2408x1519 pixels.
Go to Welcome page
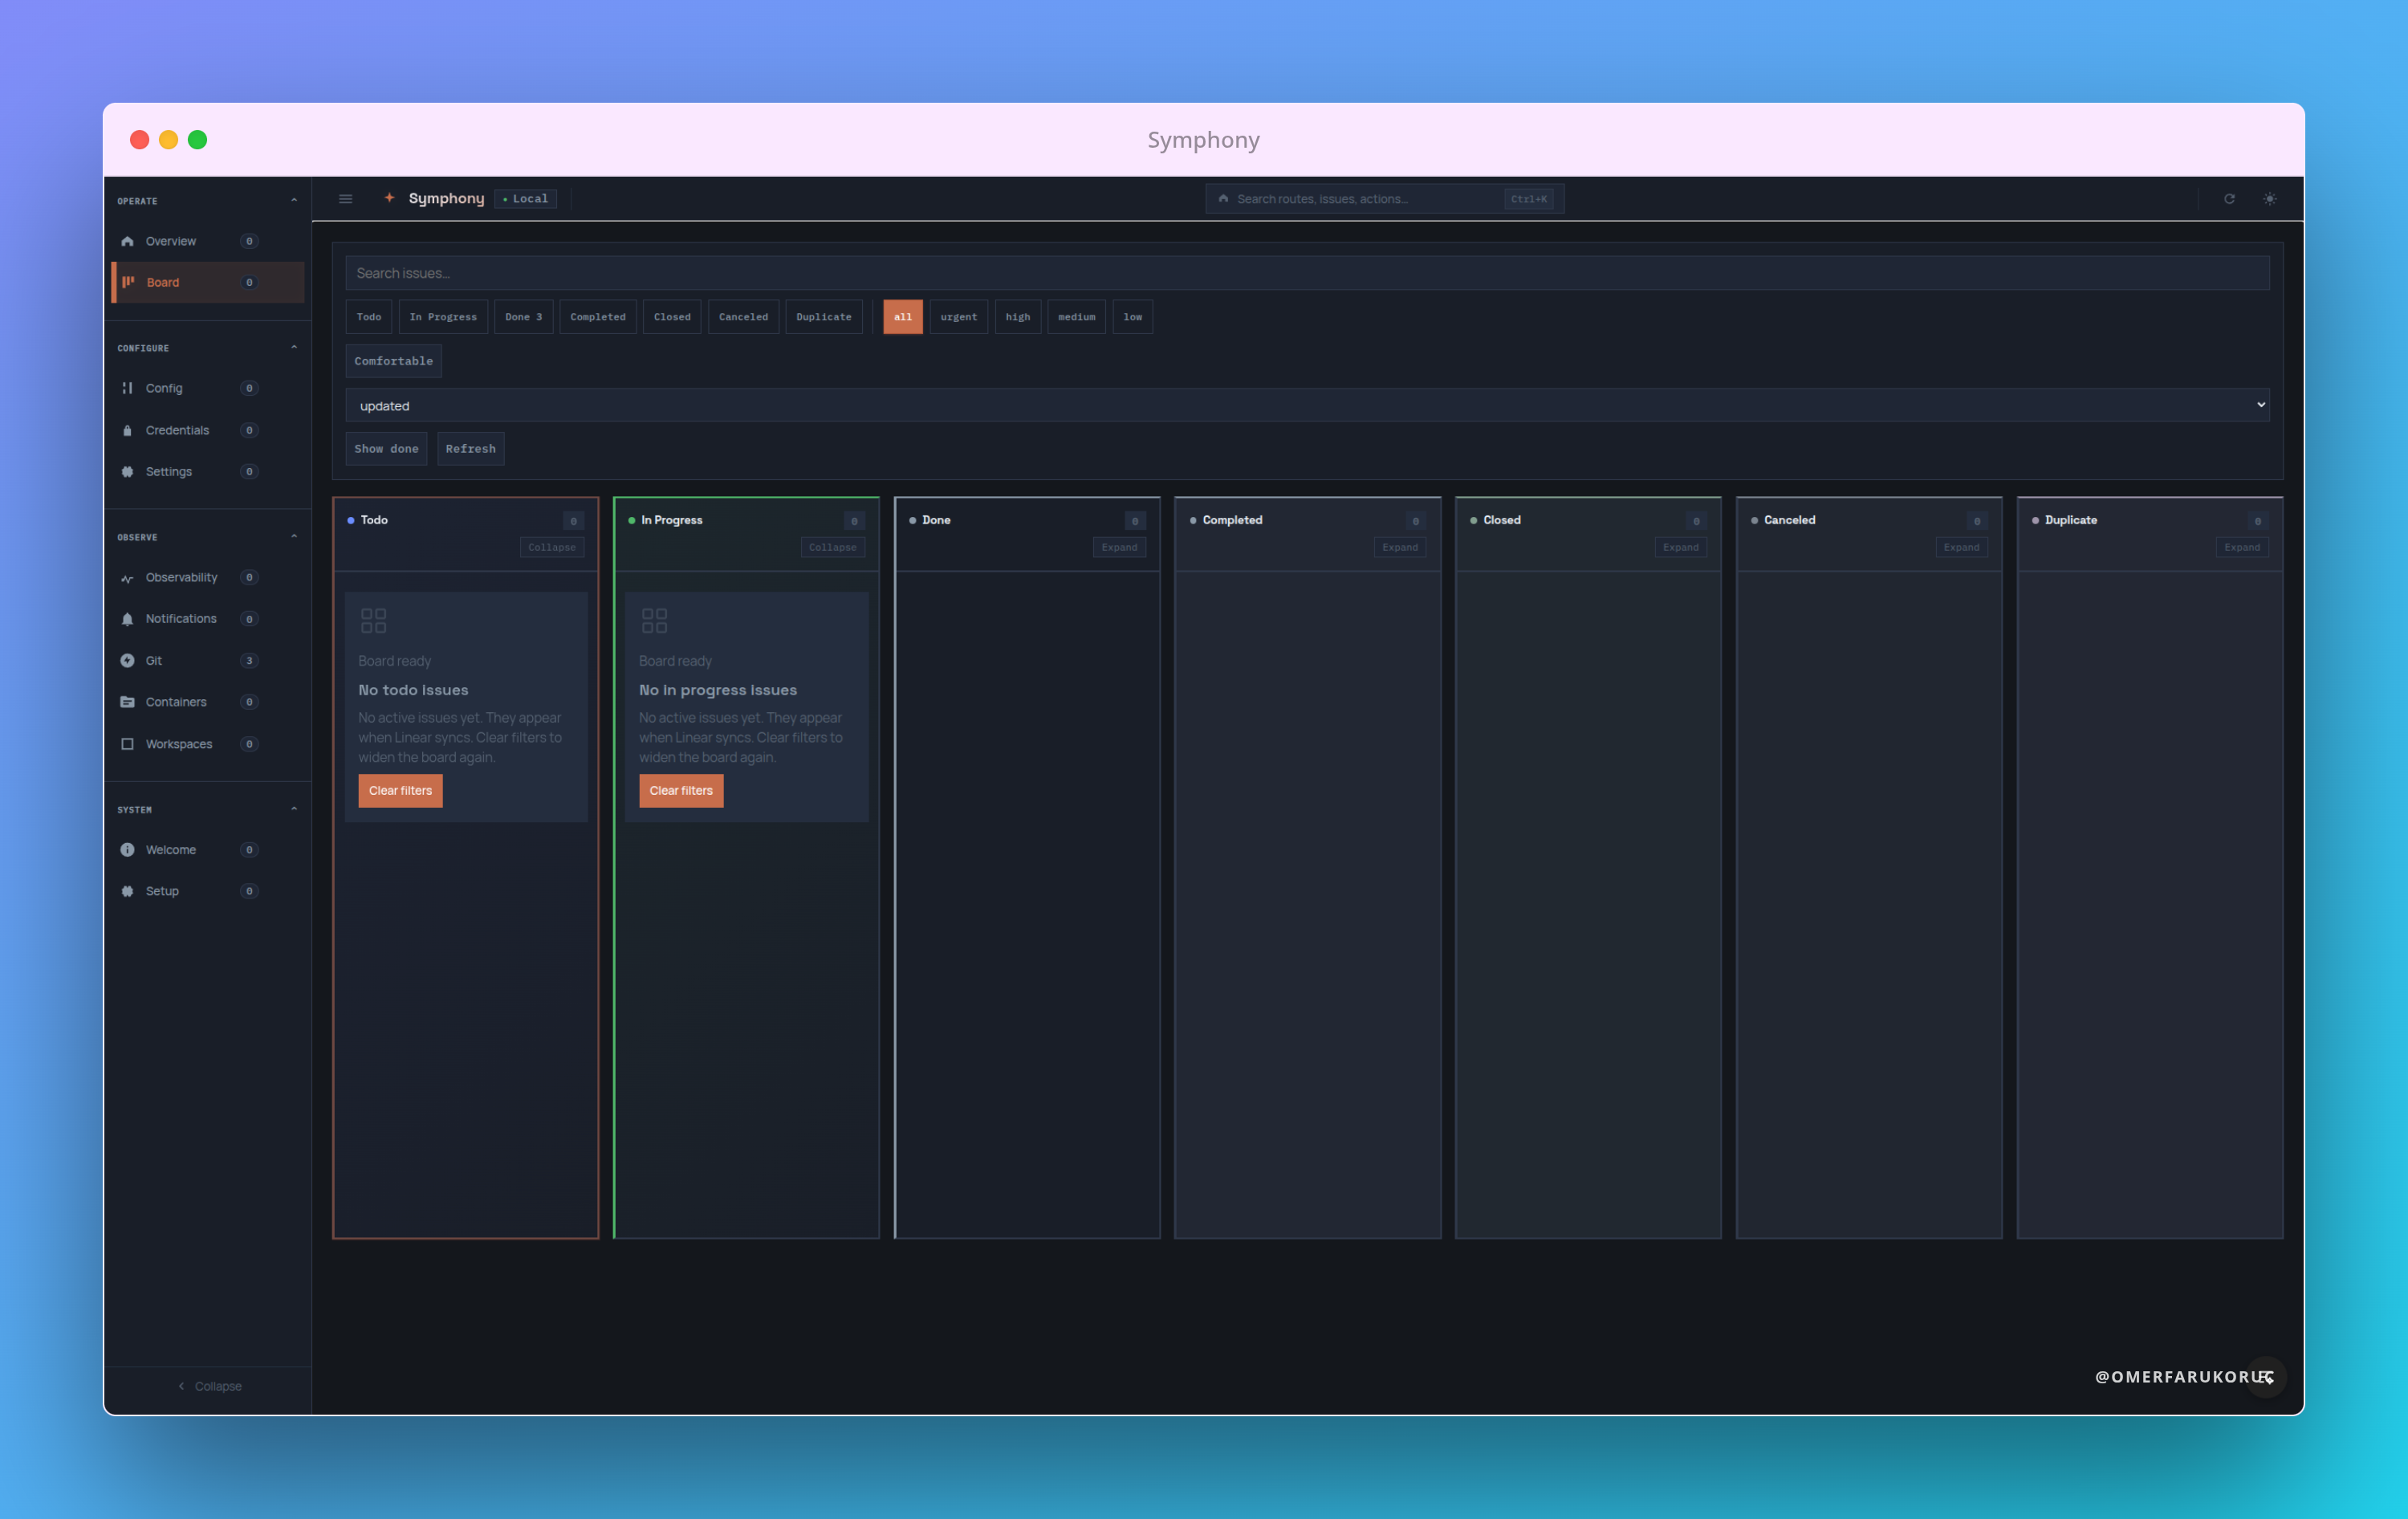pyautogui.click(x=208, y=849)
